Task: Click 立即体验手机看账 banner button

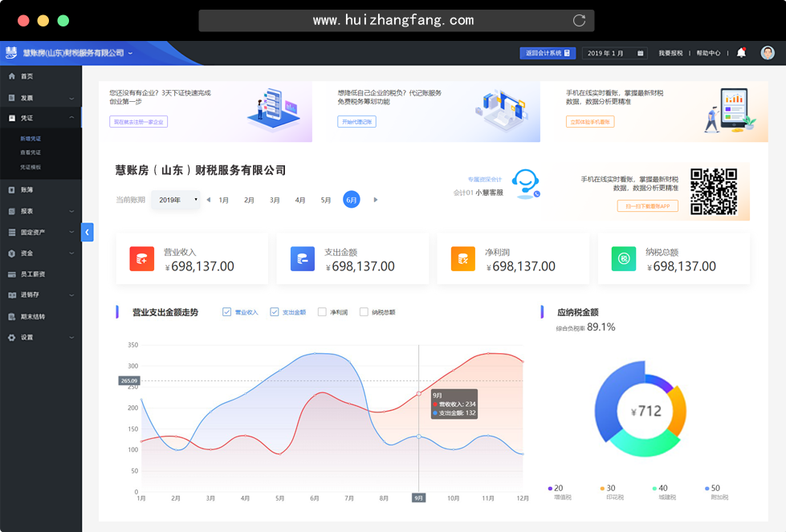Action: tap(590, 122)
